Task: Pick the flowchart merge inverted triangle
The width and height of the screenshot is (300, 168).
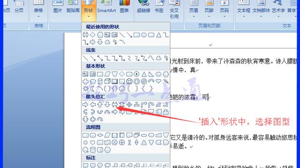Action: tap(151, 142)
